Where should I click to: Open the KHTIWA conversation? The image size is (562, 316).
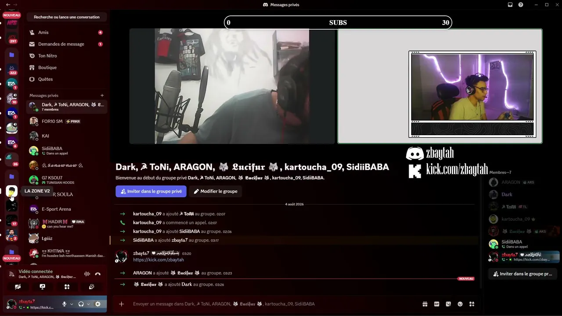[66, 253]
